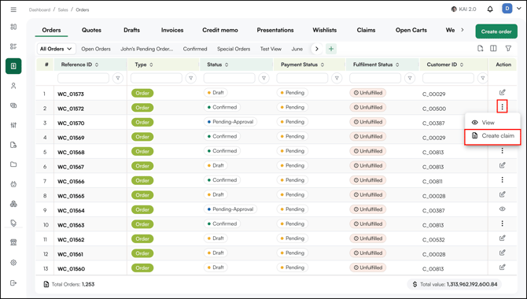Click the logout icon in sidebar
The image size is (527, 299).
point(13,282)
